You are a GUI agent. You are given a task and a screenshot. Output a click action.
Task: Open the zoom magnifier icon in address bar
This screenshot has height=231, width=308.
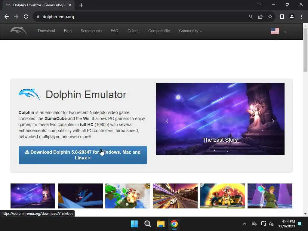[251, 17]
